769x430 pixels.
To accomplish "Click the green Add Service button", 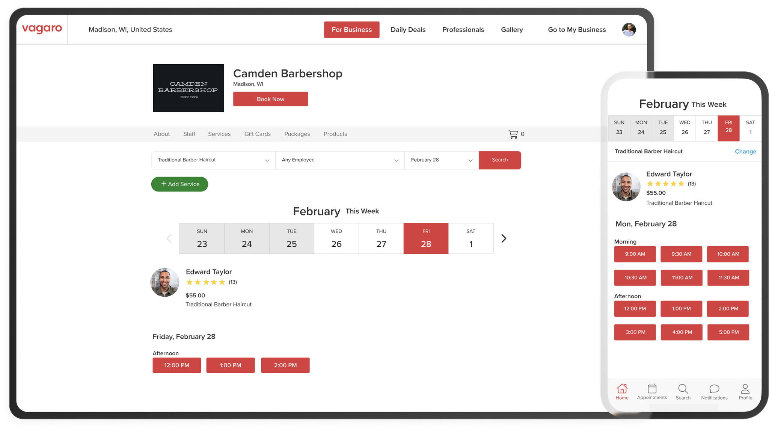I will [x=179, y=184].
